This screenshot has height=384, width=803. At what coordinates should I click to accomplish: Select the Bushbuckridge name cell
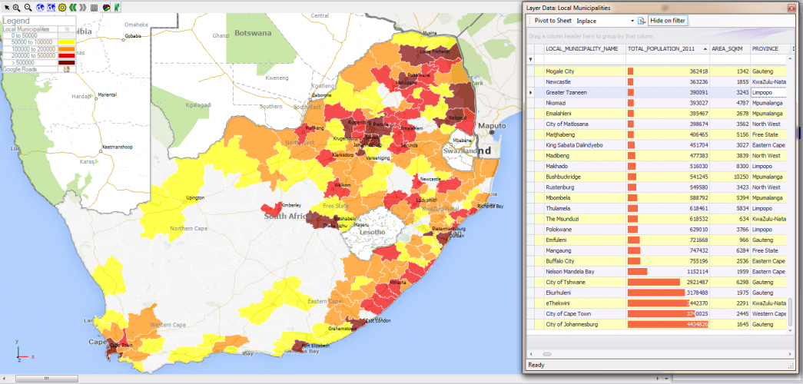click(586, 177)
